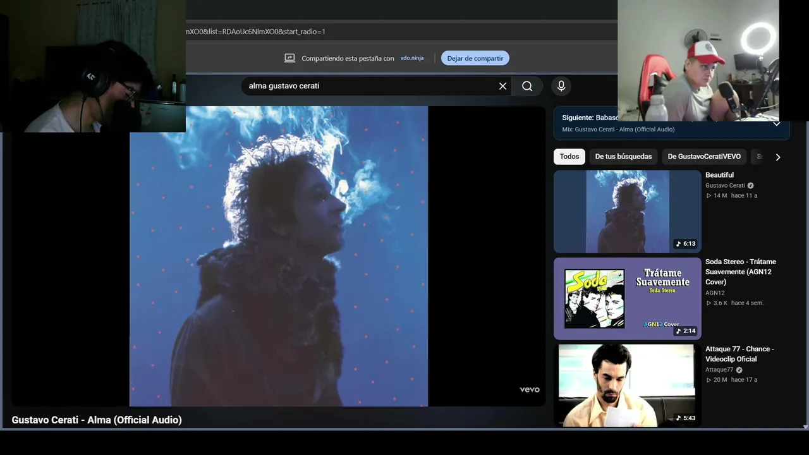Open Attaque 77 - Chance video title
The height and width of the screenshot is (455, 809).
pos(739,354)
